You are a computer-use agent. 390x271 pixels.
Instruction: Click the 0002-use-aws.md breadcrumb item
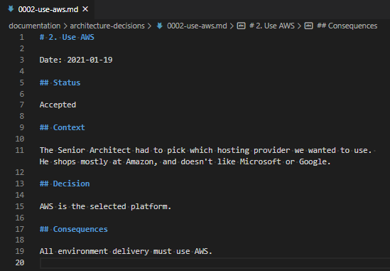click(x=197, y=26)
